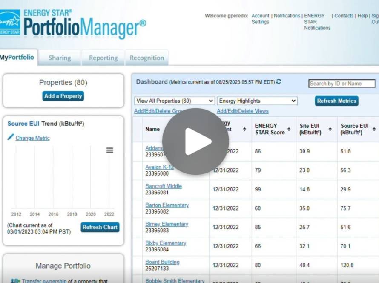Click the Manage Portfolio heading
Image resolution: width=379 pixels, height=283 pixels.
click(x=63, y=266)
